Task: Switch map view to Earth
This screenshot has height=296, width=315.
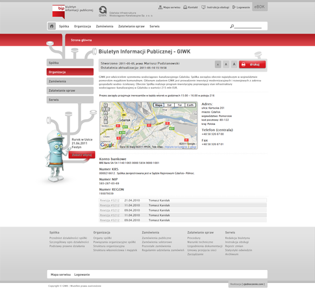Action: (x=190, y=105)
